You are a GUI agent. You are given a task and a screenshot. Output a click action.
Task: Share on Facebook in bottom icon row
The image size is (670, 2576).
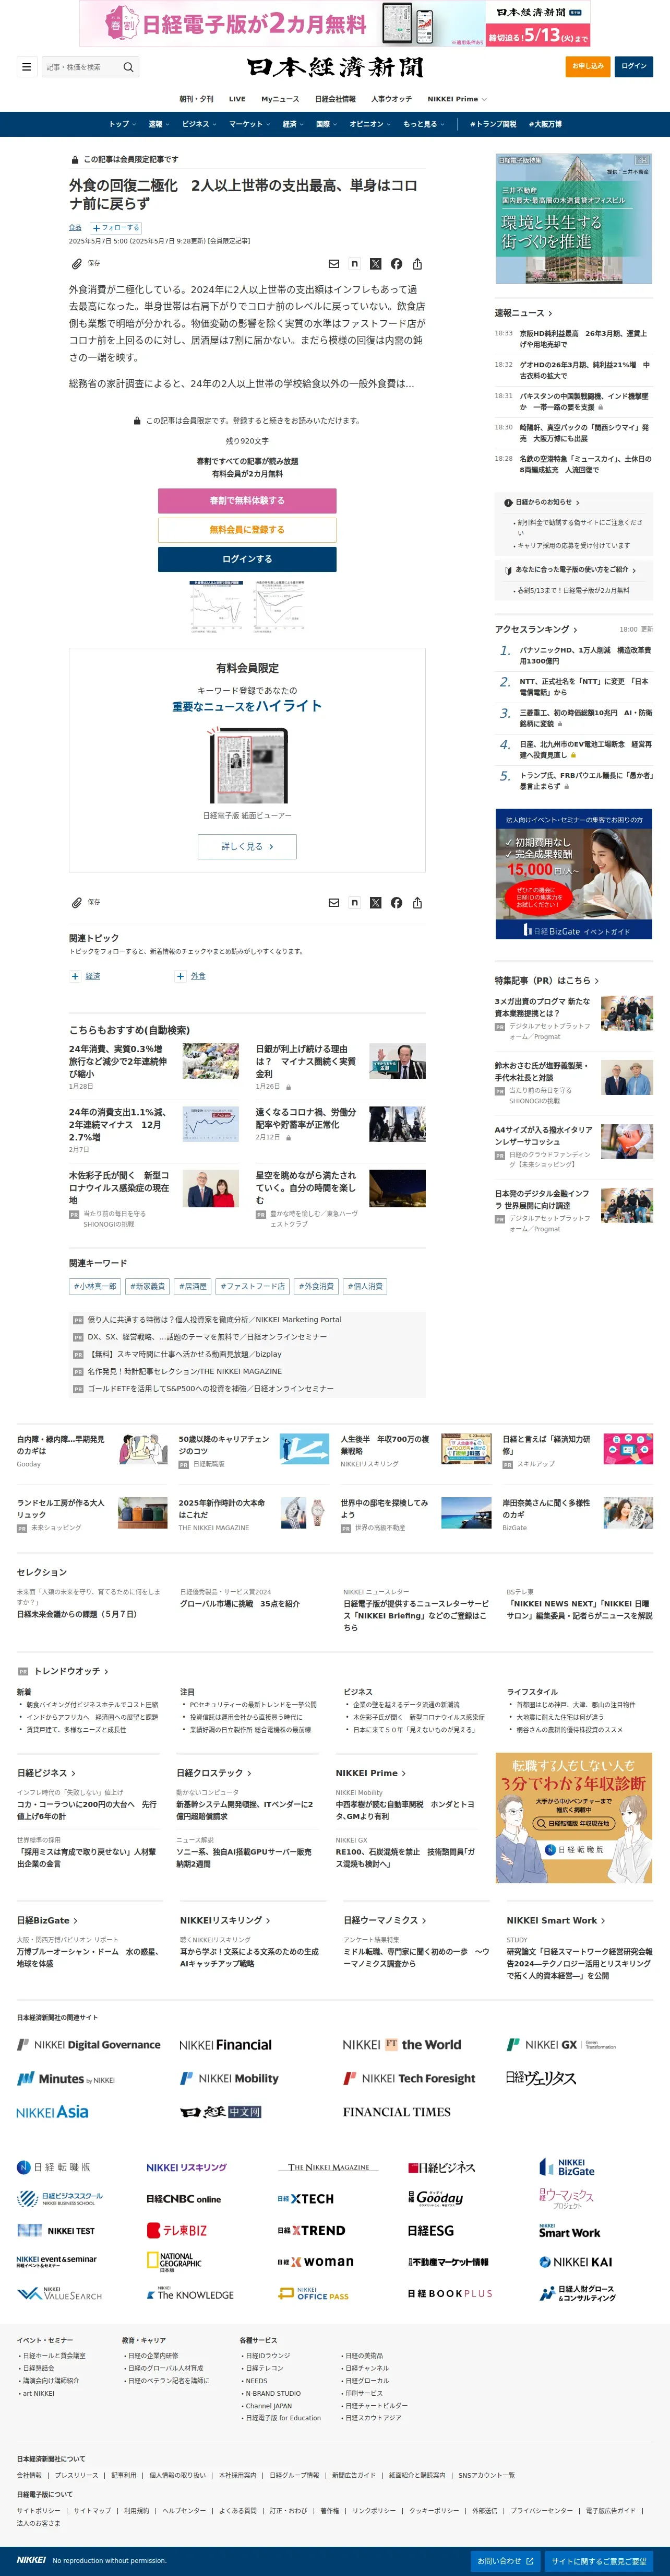397,902
